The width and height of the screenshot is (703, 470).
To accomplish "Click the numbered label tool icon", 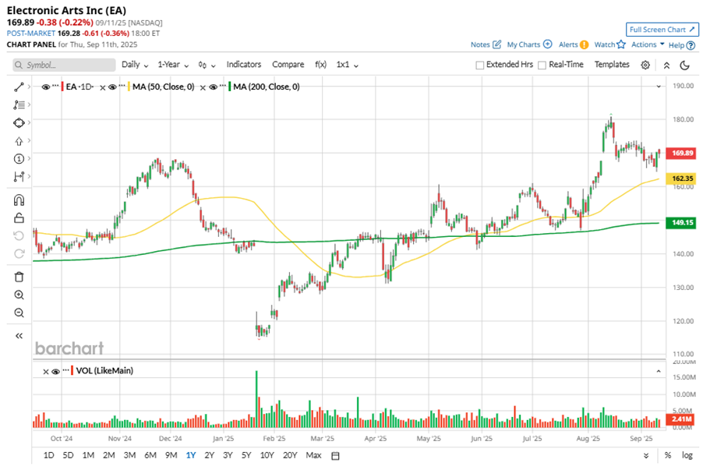I will [x=19, y=159].
